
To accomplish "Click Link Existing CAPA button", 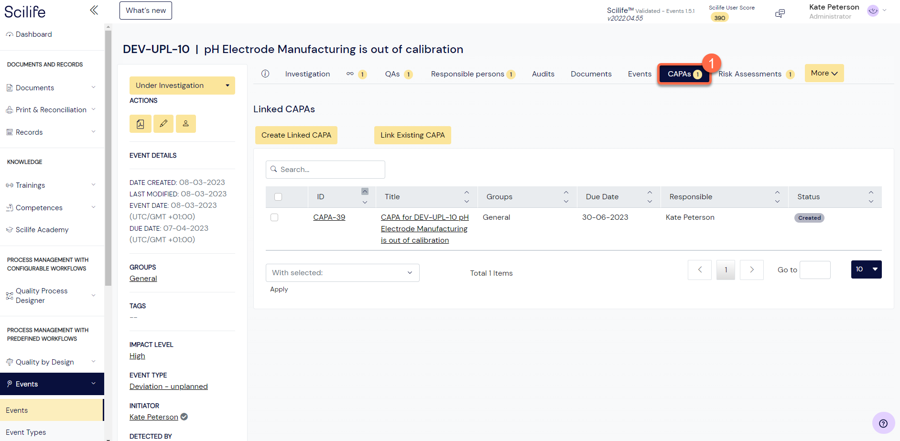I will (412, 135).
